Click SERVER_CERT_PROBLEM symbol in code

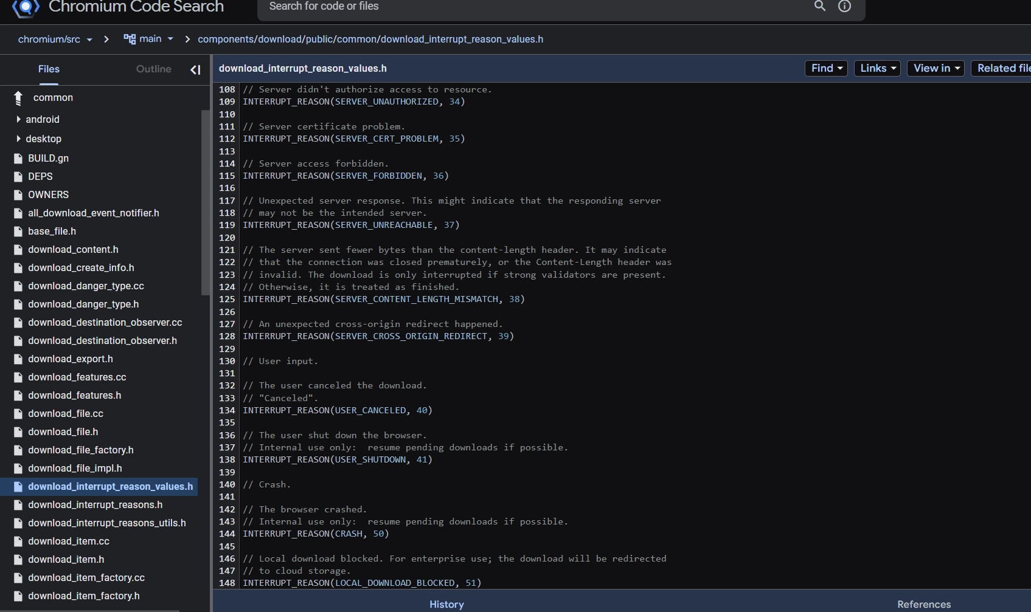pyautogui.click(x=387, y=139)
